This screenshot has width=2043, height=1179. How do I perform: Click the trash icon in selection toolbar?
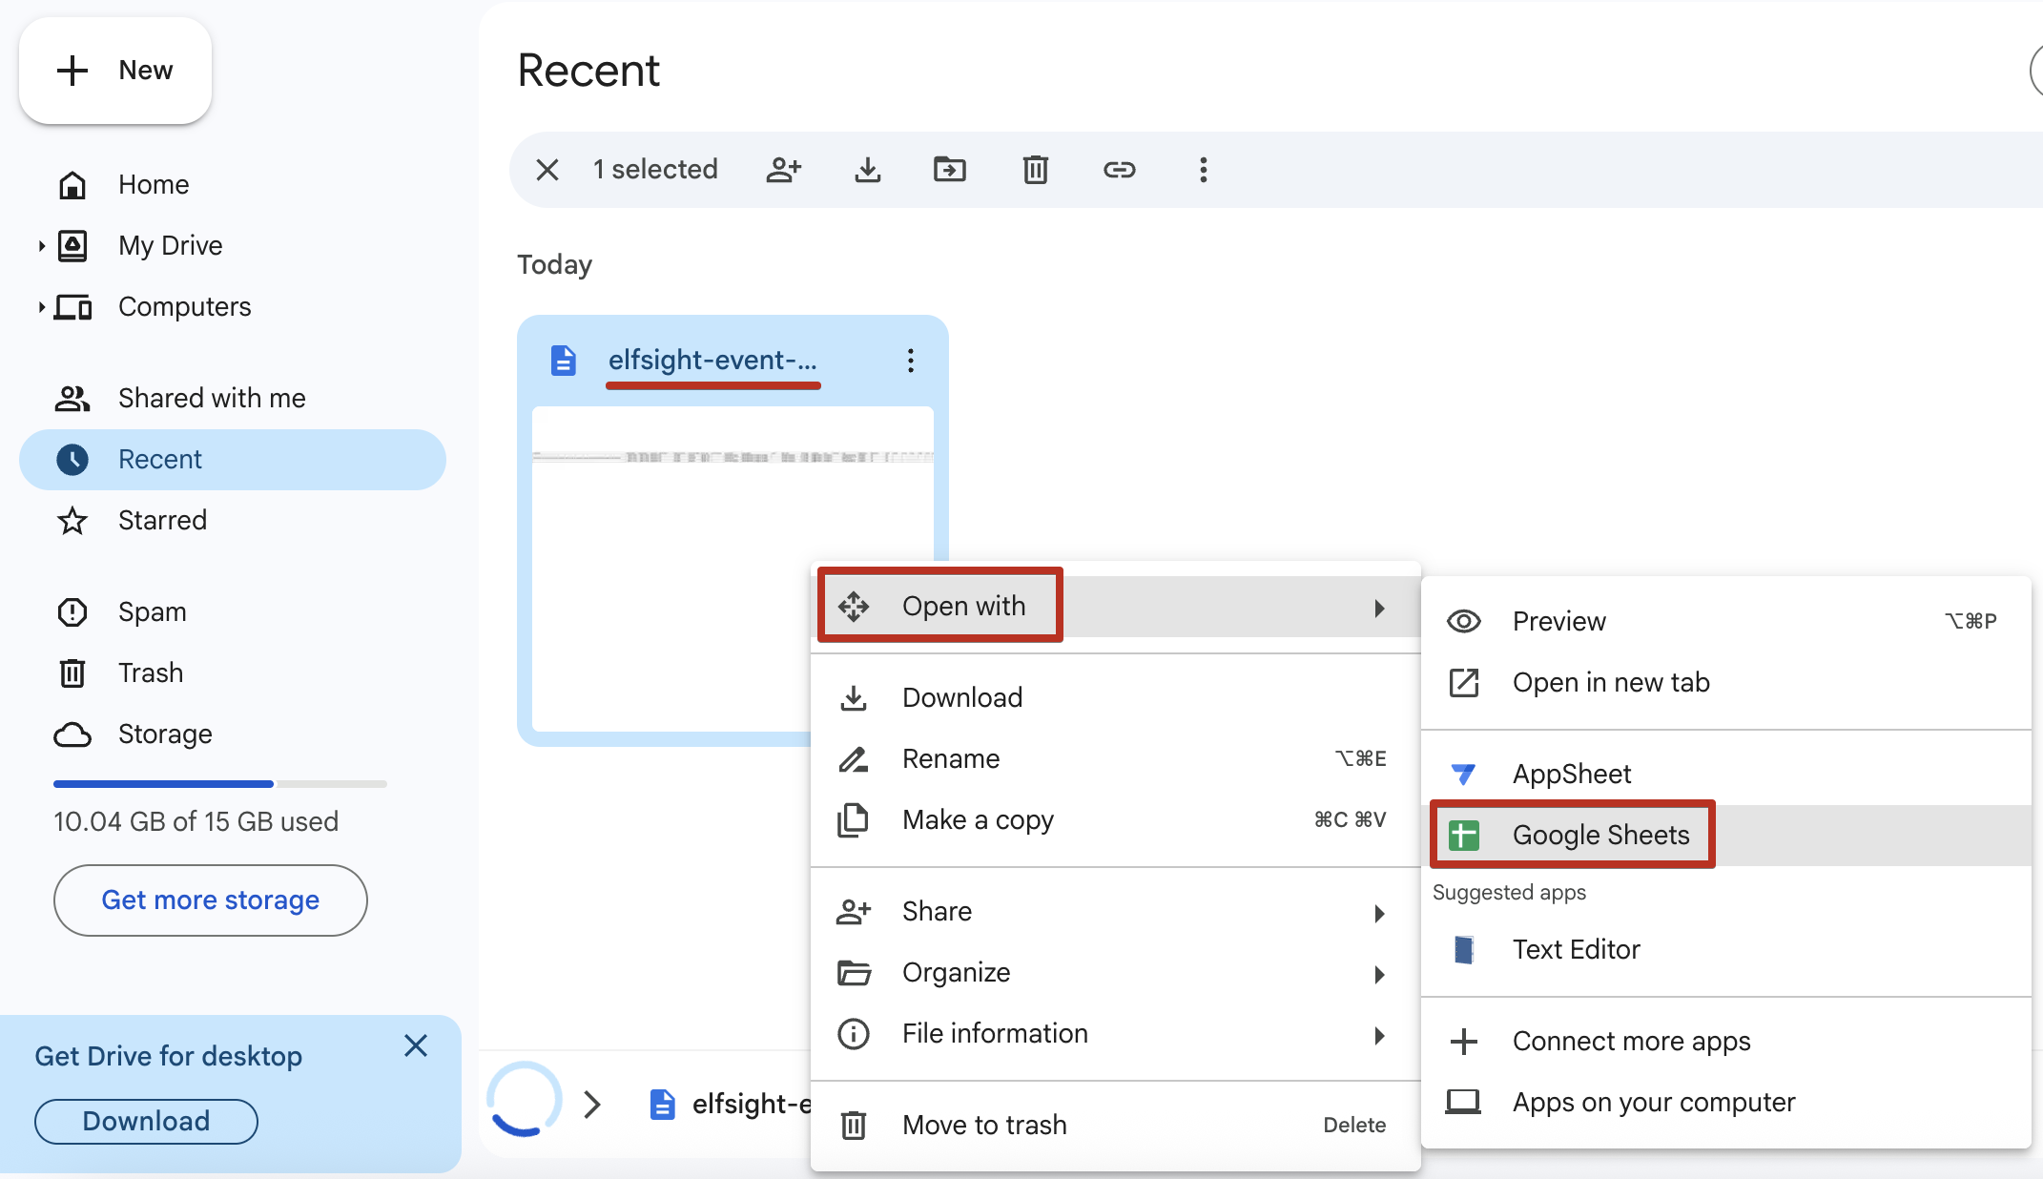(x=1035, y=170)
